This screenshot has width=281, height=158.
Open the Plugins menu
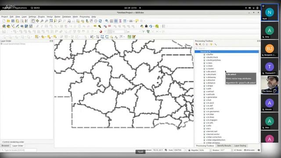click(41, 17)
